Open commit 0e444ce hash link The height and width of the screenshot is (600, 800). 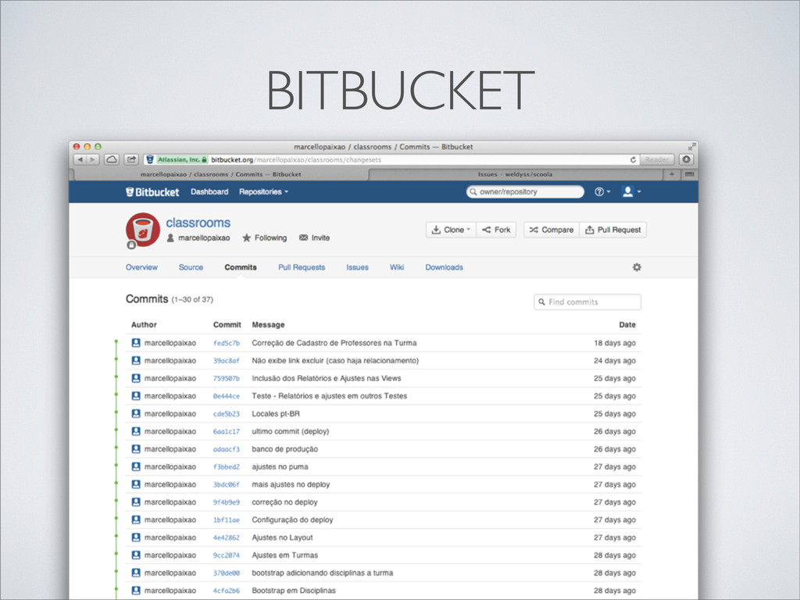pos(226,396)
